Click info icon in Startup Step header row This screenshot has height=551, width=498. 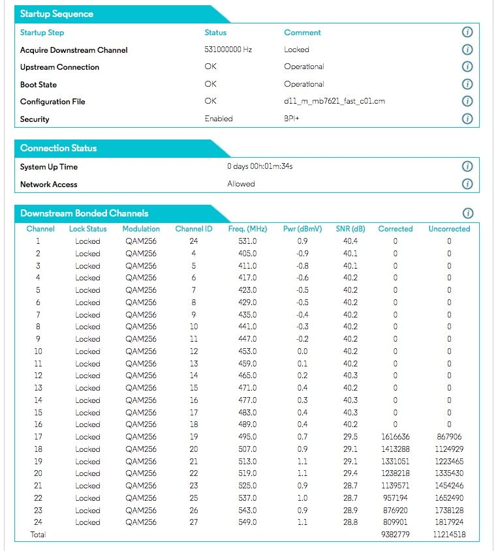(x=467, y=32)
